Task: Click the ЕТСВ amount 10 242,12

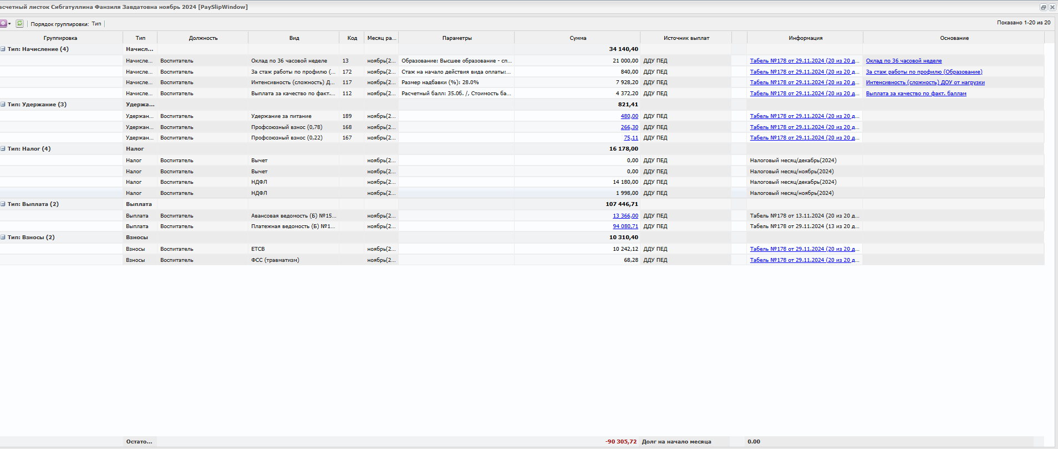Action: coord(625,249)
